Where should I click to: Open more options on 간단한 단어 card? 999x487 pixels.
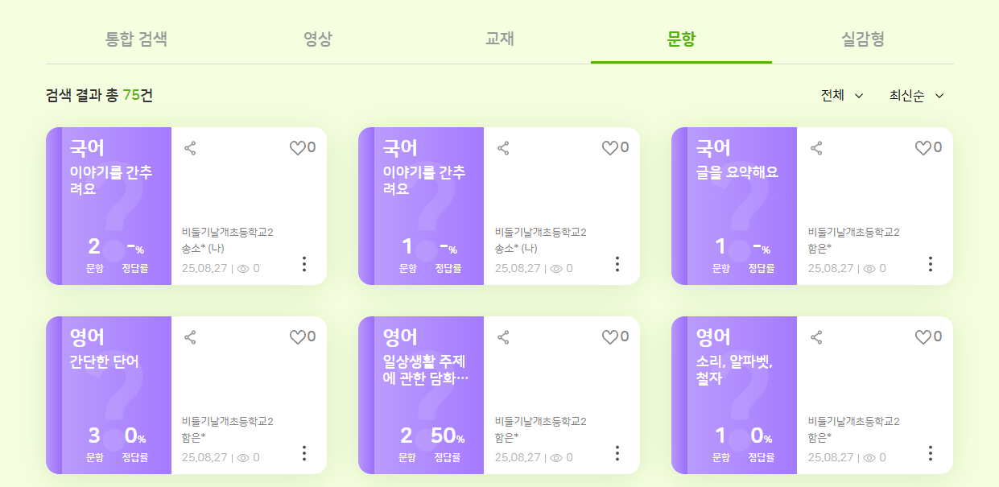click(304, 453)
